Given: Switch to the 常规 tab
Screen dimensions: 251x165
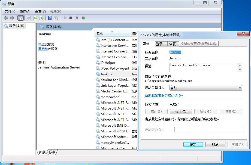Looking at the screenshot, I should (146, 43).
